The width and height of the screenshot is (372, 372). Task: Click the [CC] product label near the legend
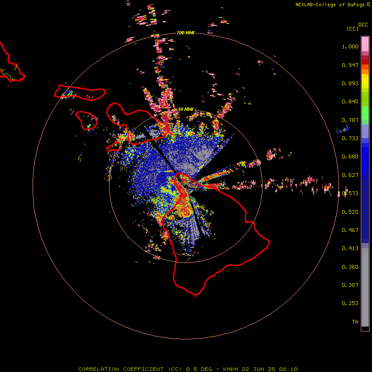tap(353, 29)
